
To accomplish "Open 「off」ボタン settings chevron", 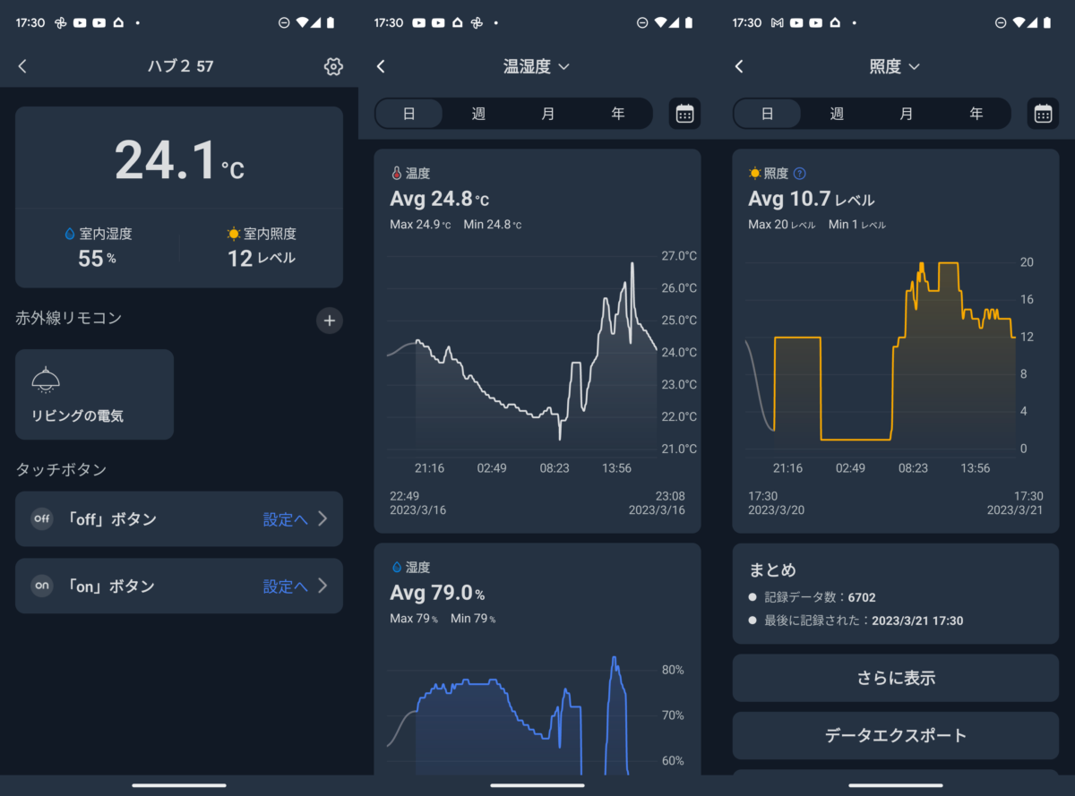I will (x=322, y=518).
